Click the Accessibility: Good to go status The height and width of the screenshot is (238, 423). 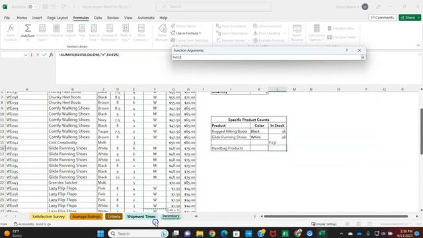click(x=32, y=224)
